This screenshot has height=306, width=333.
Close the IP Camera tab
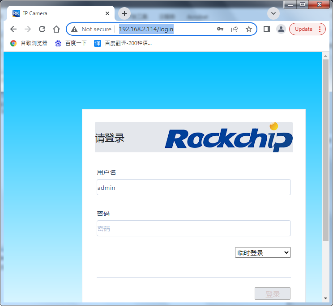pos(107,13)
